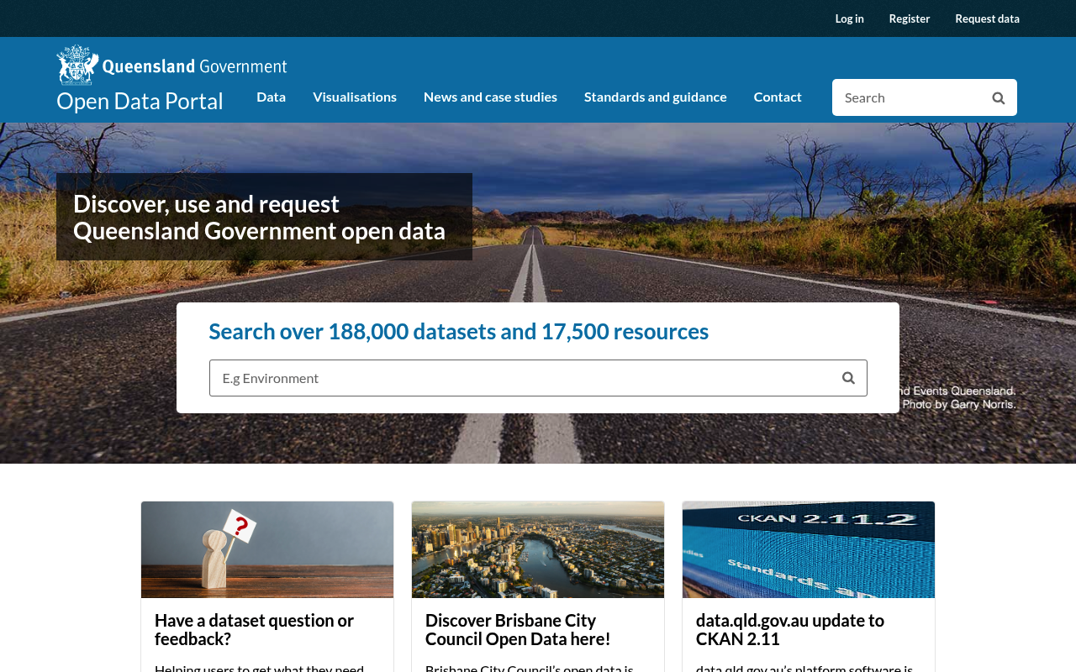Open Standards and guidance page

point(656,97)
